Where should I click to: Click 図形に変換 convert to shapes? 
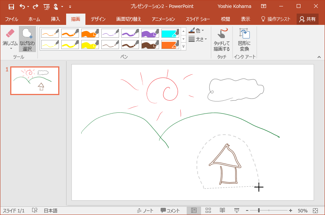tap(245, 40)
